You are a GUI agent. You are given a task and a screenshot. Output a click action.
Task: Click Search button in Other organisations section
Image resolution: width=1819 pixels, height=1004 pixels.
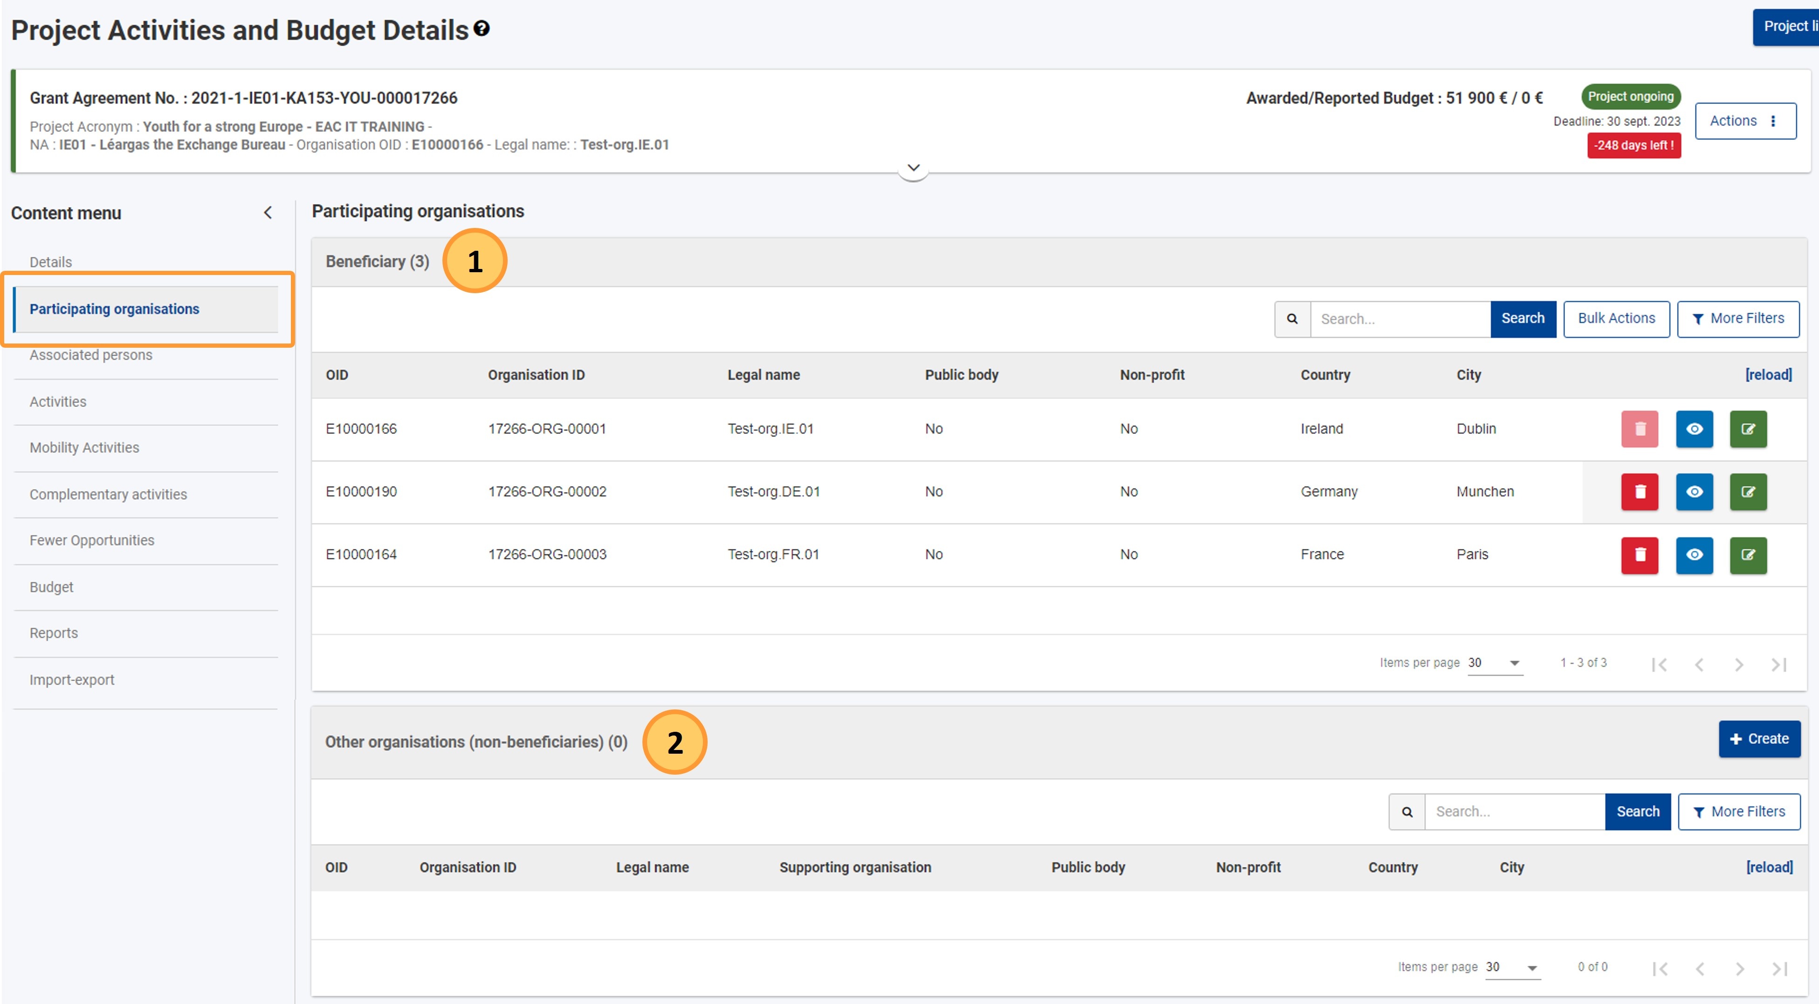(1638, 811)
